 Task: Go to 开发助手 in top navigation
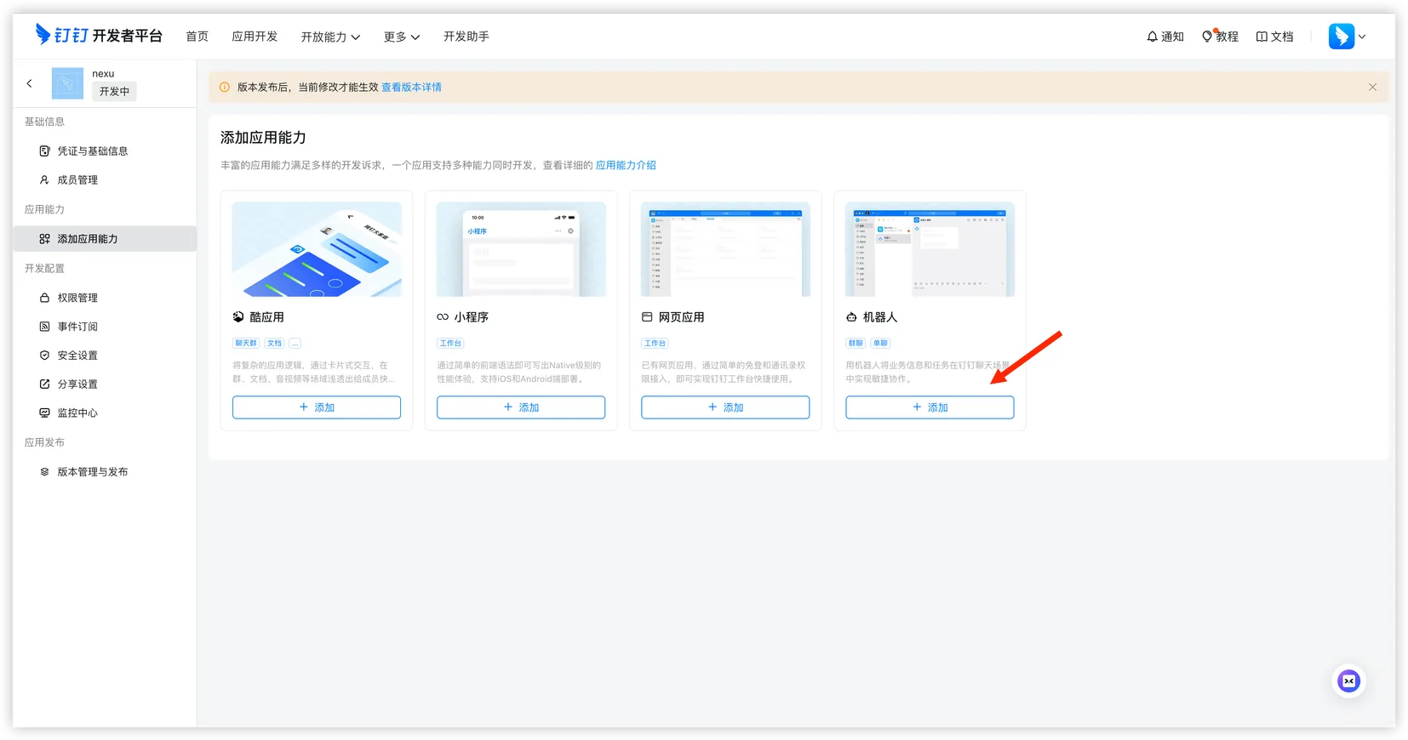coord(466,37)
